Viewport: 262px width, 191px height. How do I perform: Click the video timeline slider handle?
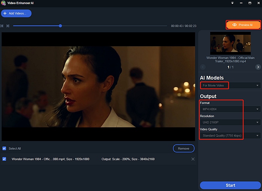pos(60,26)
